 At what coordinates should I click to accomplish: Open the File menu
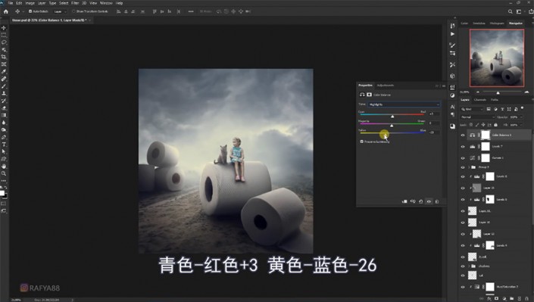click(x=10, y=3)
